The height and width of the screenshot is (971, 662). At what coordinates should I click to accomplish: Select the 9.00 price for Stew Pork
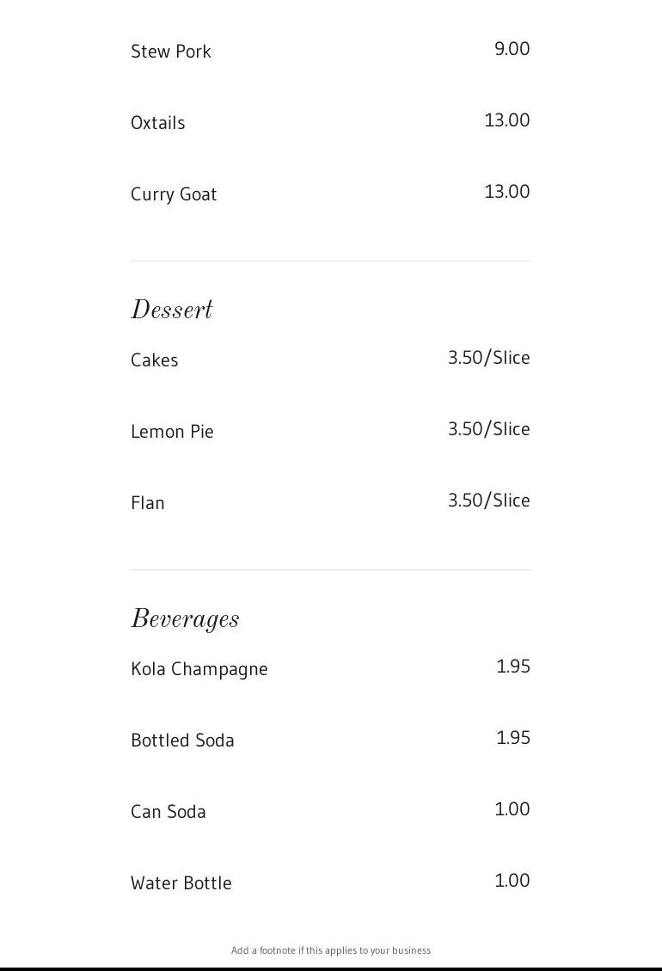coord(512,49)
